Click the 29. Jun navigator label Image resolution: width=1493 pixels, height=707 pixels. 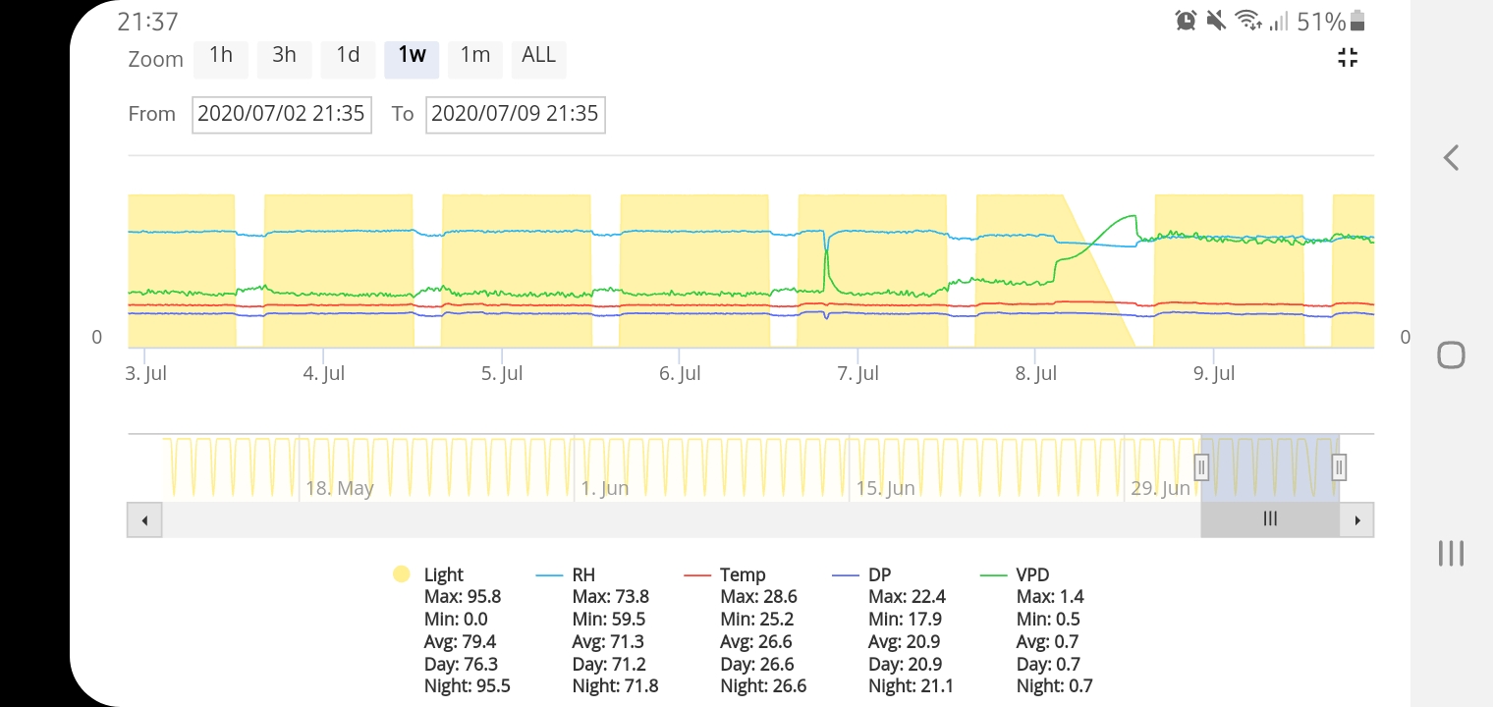coord(1161,488)
